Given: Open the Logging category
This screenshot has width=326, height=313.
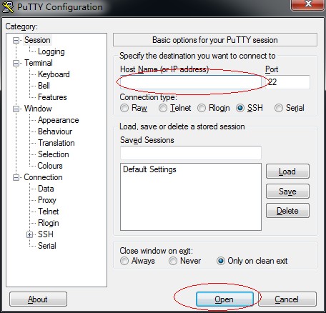Looking at the screenshot, I should [51, 51].
